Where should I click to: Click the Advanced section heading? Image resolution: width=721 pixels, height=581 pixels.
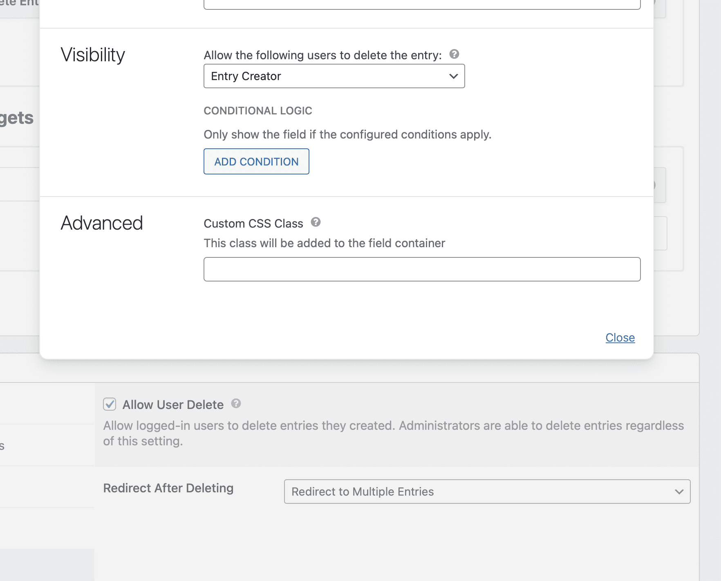coord(102,223)
